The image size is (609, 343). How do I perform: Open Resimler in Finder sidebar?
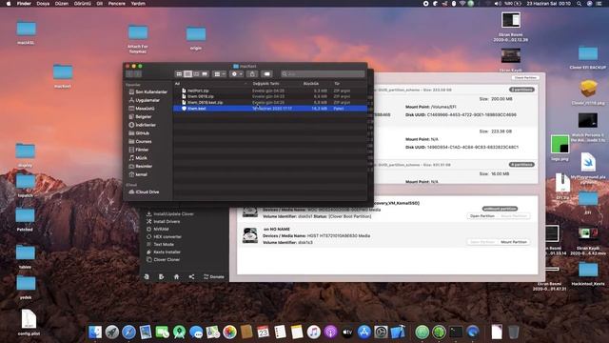[x=140, y=166]
